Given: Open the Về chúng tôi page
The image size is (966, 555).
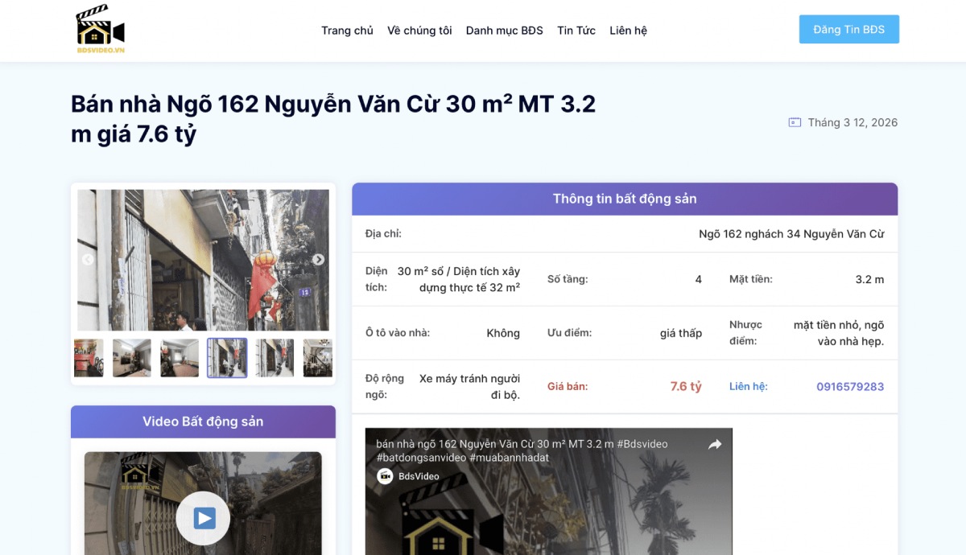Looking at the screenshot, I should tap(419, 31).
